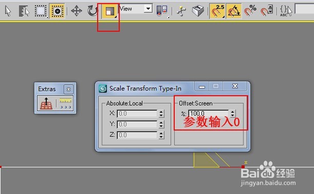Screen dimensions: 314x194
Task: Minimize the Scale Transform Type-In dialog
Action: click(x=202, y=87)
